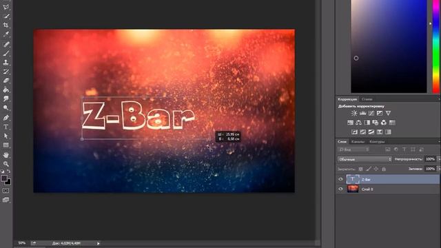Reset default foreground and background colors

[x=3, y=172]
